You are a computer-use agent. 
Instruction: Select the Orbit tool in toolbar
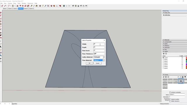pyautogui.click(x=40, y=6)
